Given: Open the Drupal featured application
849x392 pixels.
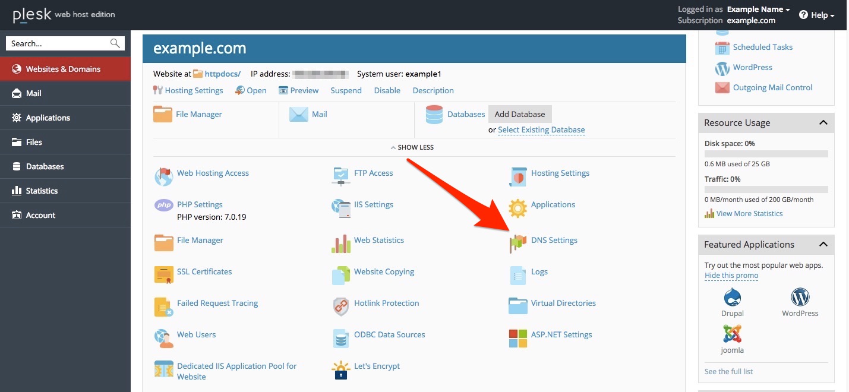Looking at the screenshot, I should click(x=733, y=303).
